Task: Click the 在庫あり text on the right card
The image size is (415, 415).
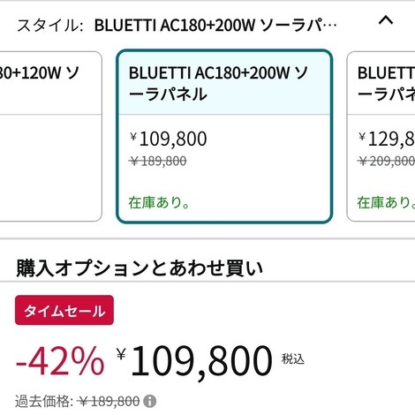Action: [386, 202]
